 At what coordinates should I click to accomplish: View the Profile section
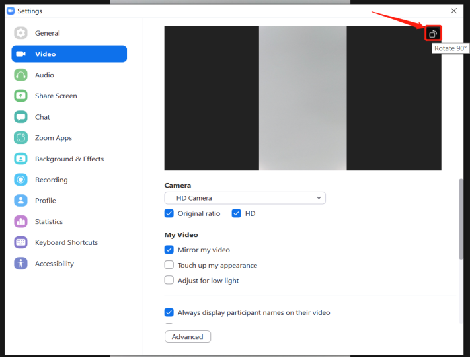point(69,201)
